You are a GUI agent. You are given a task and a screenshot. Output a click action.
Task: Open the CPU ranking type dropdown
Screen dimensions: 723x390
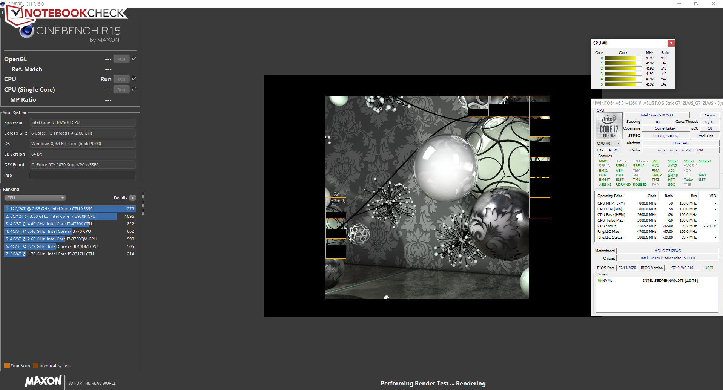pos(35,198)
